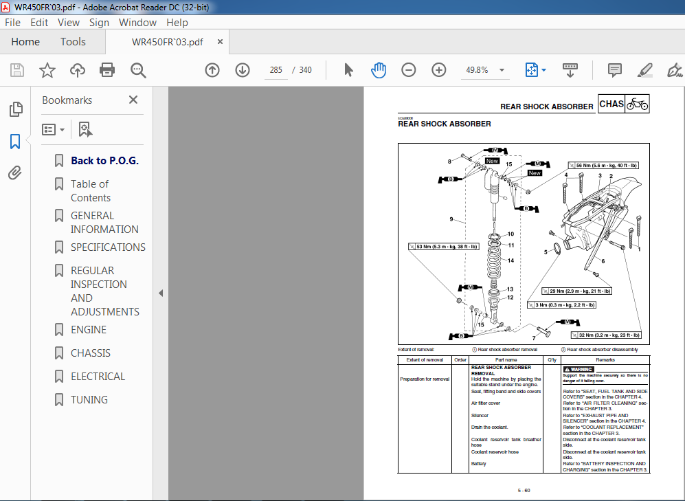Click the 56 Nm torque label
This screenshot has width=685, height=501.
603,166
